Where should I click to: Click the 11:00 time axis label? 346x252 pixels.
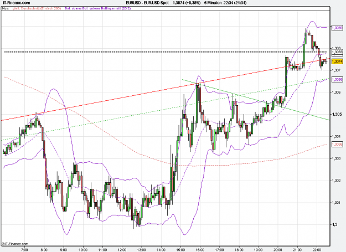coord(102,250)
